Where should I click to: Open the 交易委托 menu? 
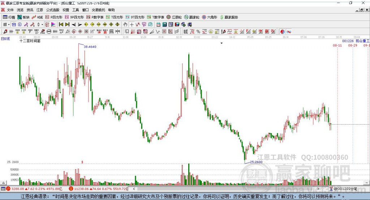point(98,10)
